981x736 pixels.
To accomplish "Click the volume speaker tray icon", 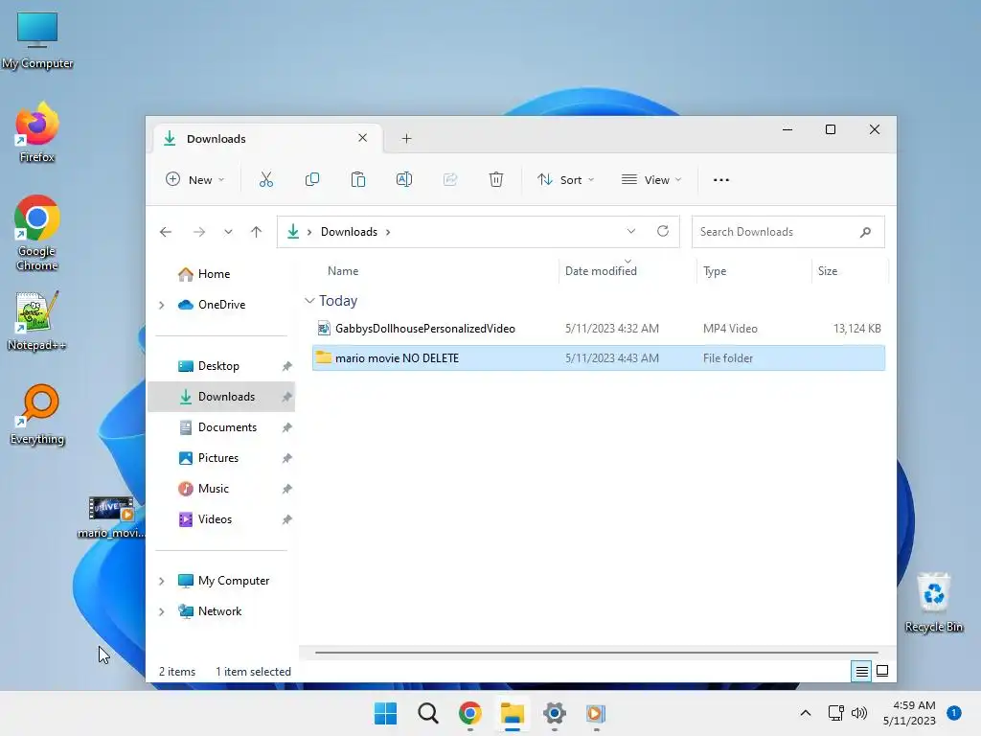I will (x=859, y=713).
